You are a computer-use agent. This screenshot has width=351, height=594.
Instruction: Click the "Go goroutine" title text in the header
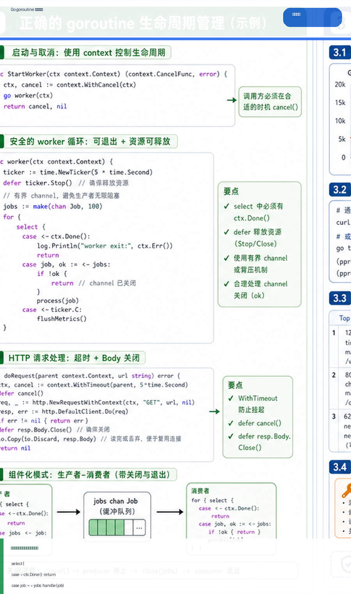point(27,9)
